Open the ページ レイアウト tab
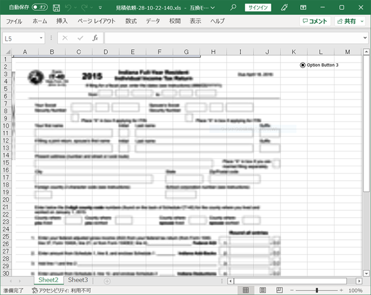 [96, 21]
